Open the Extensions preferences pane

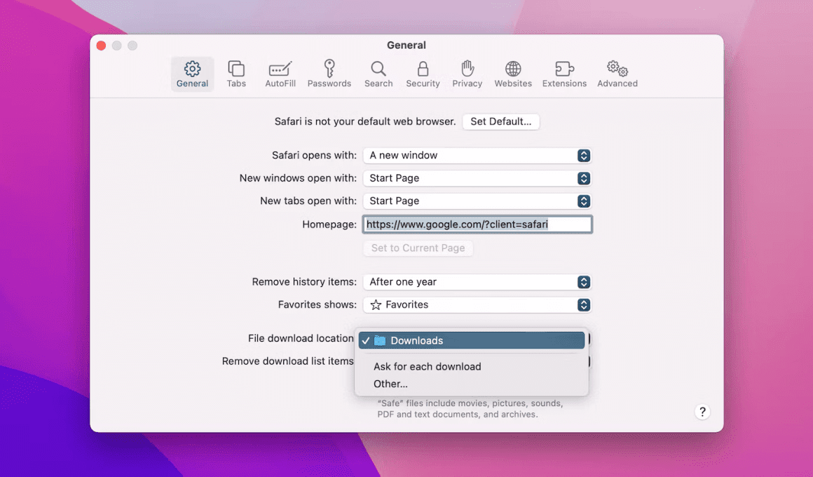564,74
